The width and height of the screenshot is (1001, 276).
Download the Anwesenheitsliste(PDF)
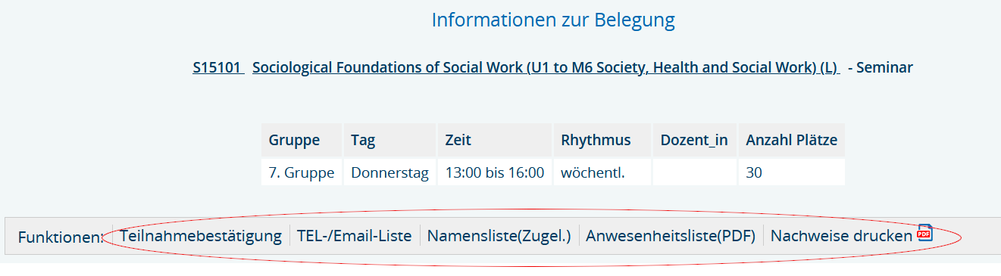tap(671, 236)
